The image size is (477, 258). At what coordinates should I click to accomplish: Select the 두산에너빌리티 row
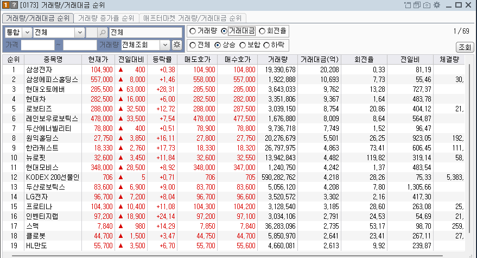234,128
